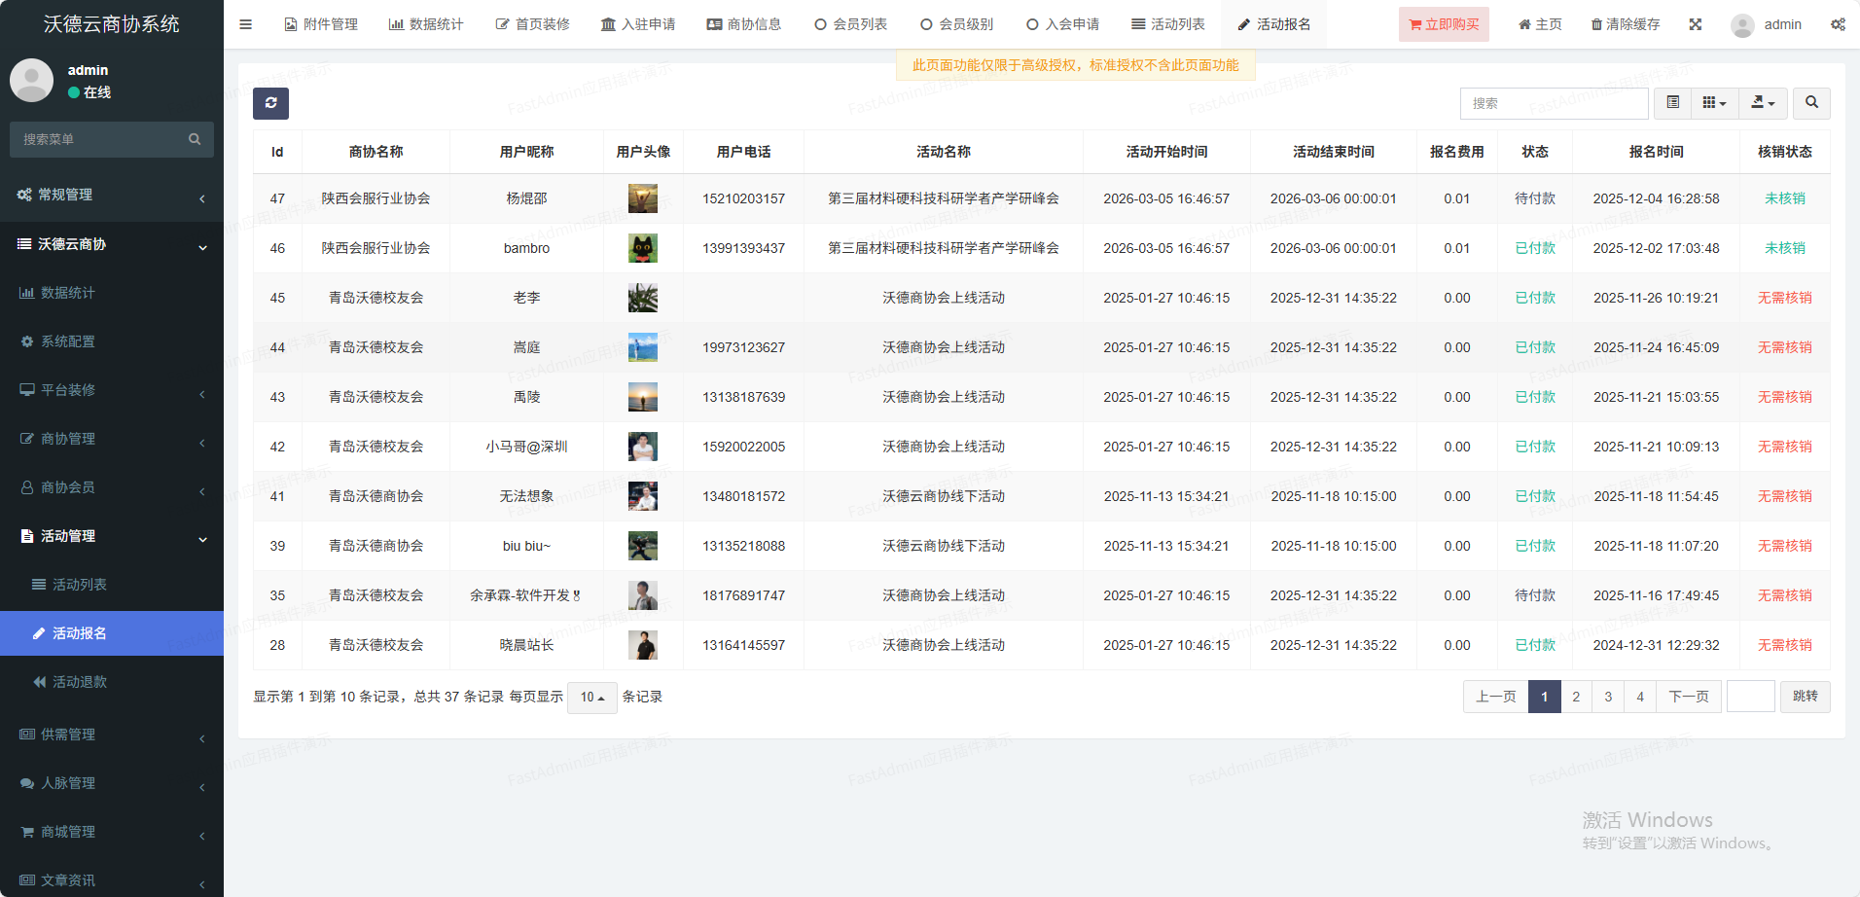Image resolution: width=1860 pixels, height=897 pixels.
Task: Click the table refresh icon button
Action: pyautogui.click(x=270, y=103)
